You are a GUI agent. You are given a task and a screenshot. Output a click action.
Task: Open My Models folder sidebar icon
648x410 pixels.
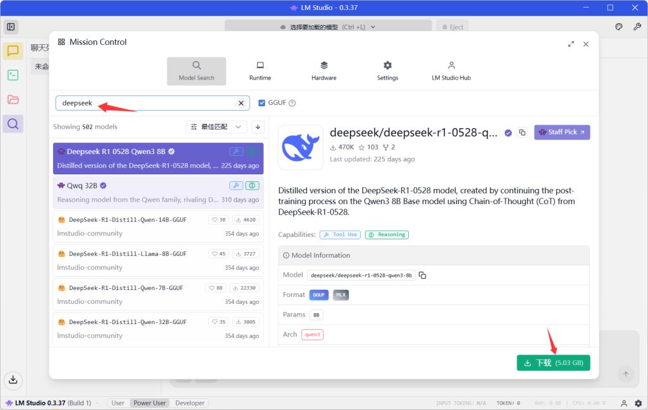point(13,99)
